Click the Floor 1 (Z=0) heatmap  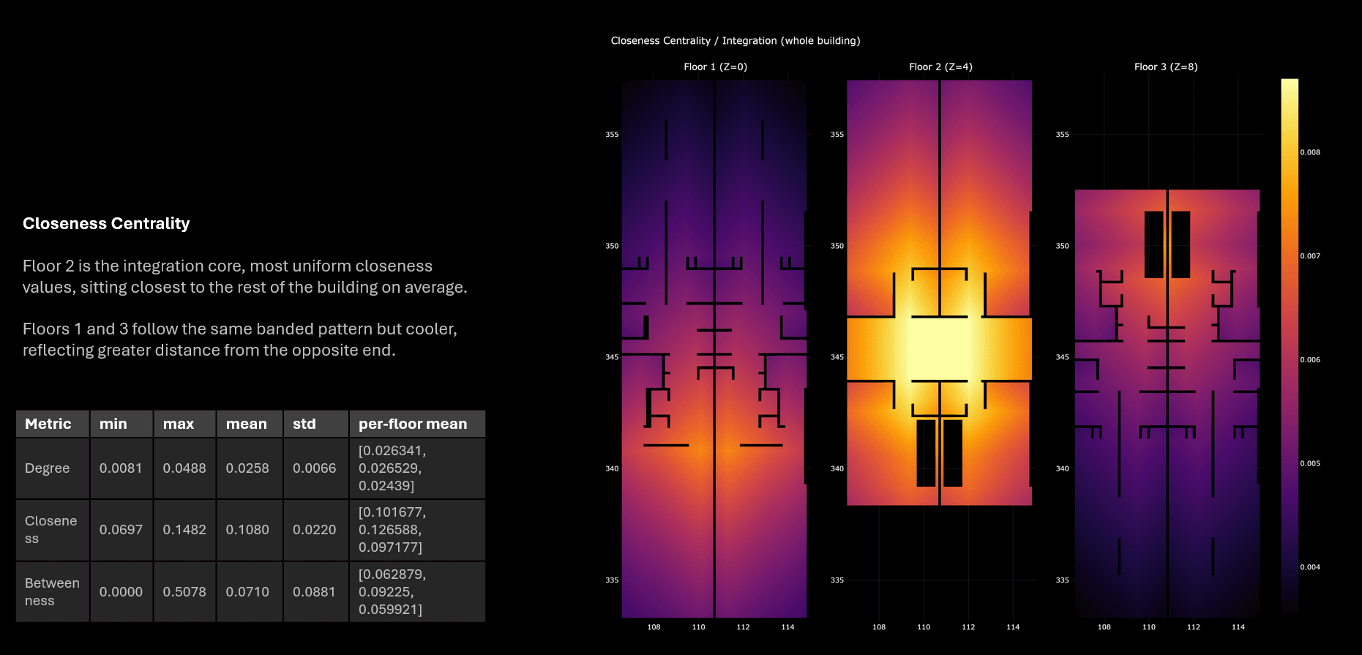(x=714, y=348)
